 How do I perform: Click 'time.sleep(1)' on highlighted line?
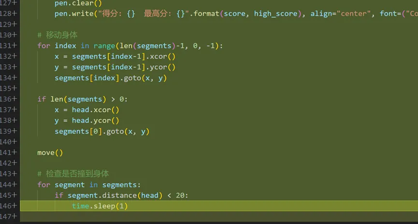[x=100, y=206]
